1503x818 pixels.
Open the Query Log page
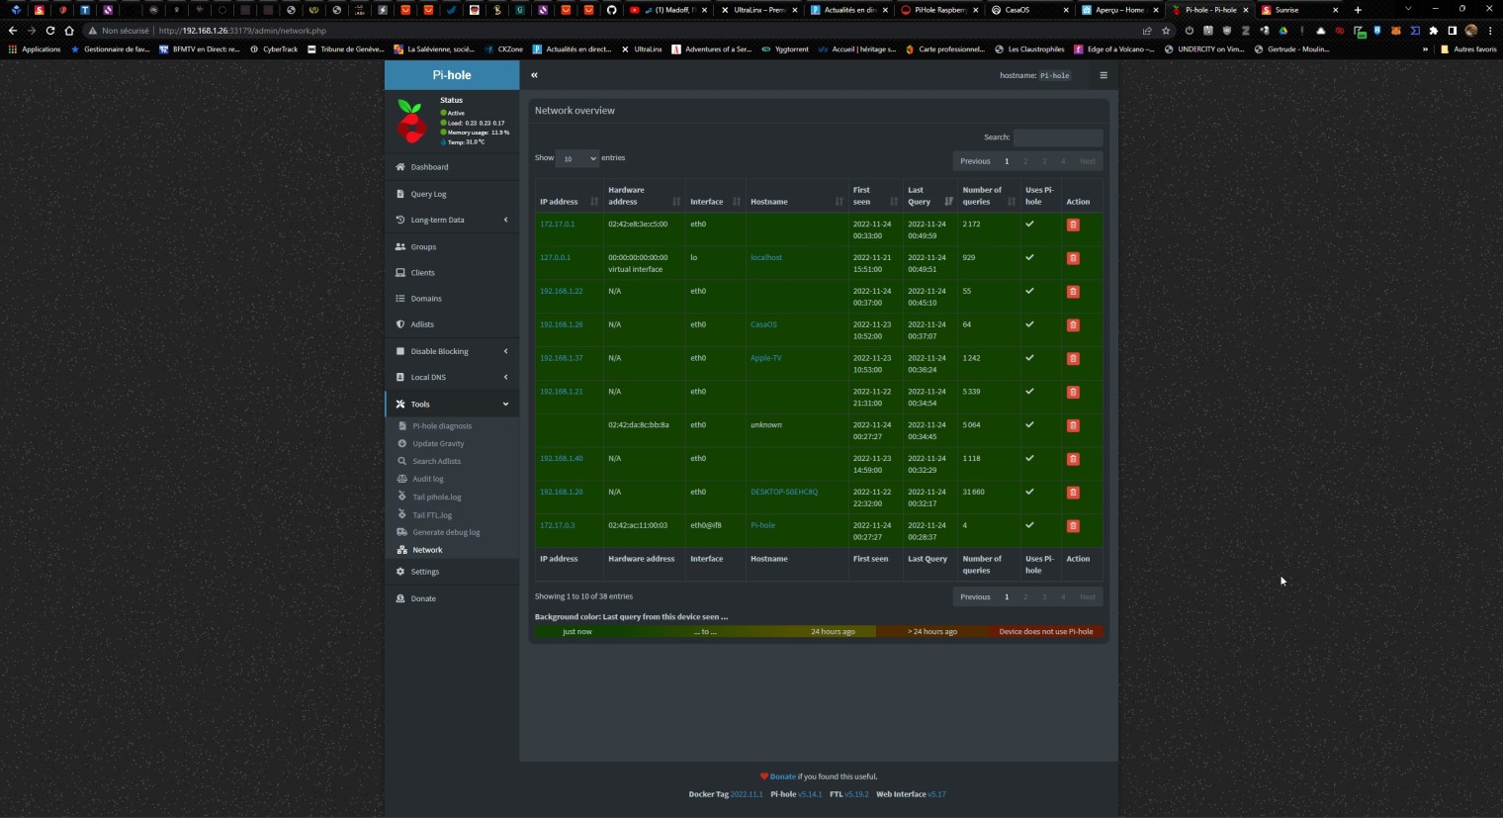pyautogui.click(x=429, y=194)
